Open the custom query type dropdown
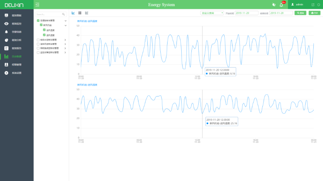 pyautogui.click(x=212, y=13)
